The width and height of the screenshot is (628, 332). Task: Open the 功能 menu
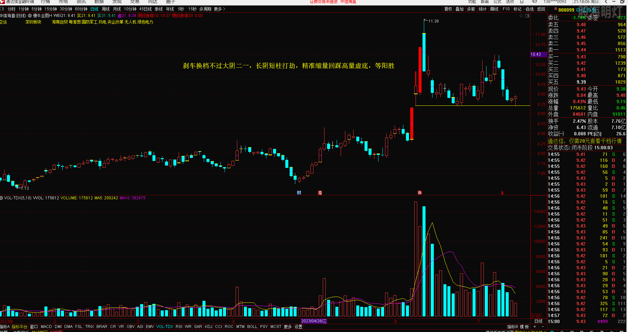tap(472, 2)
